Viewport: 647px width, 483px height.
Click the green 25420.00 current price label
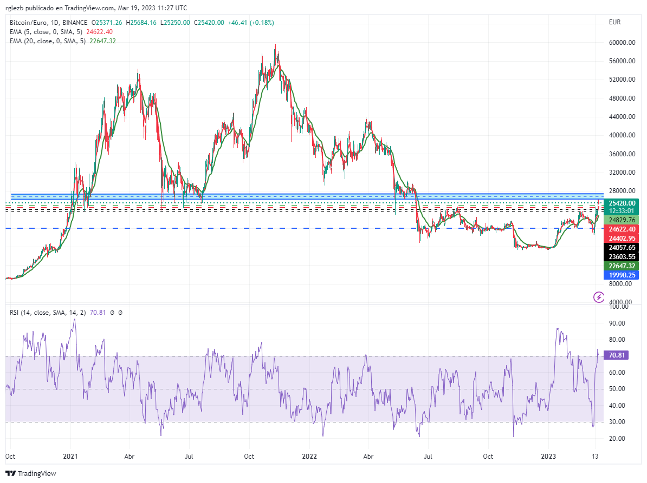point(622,203)
